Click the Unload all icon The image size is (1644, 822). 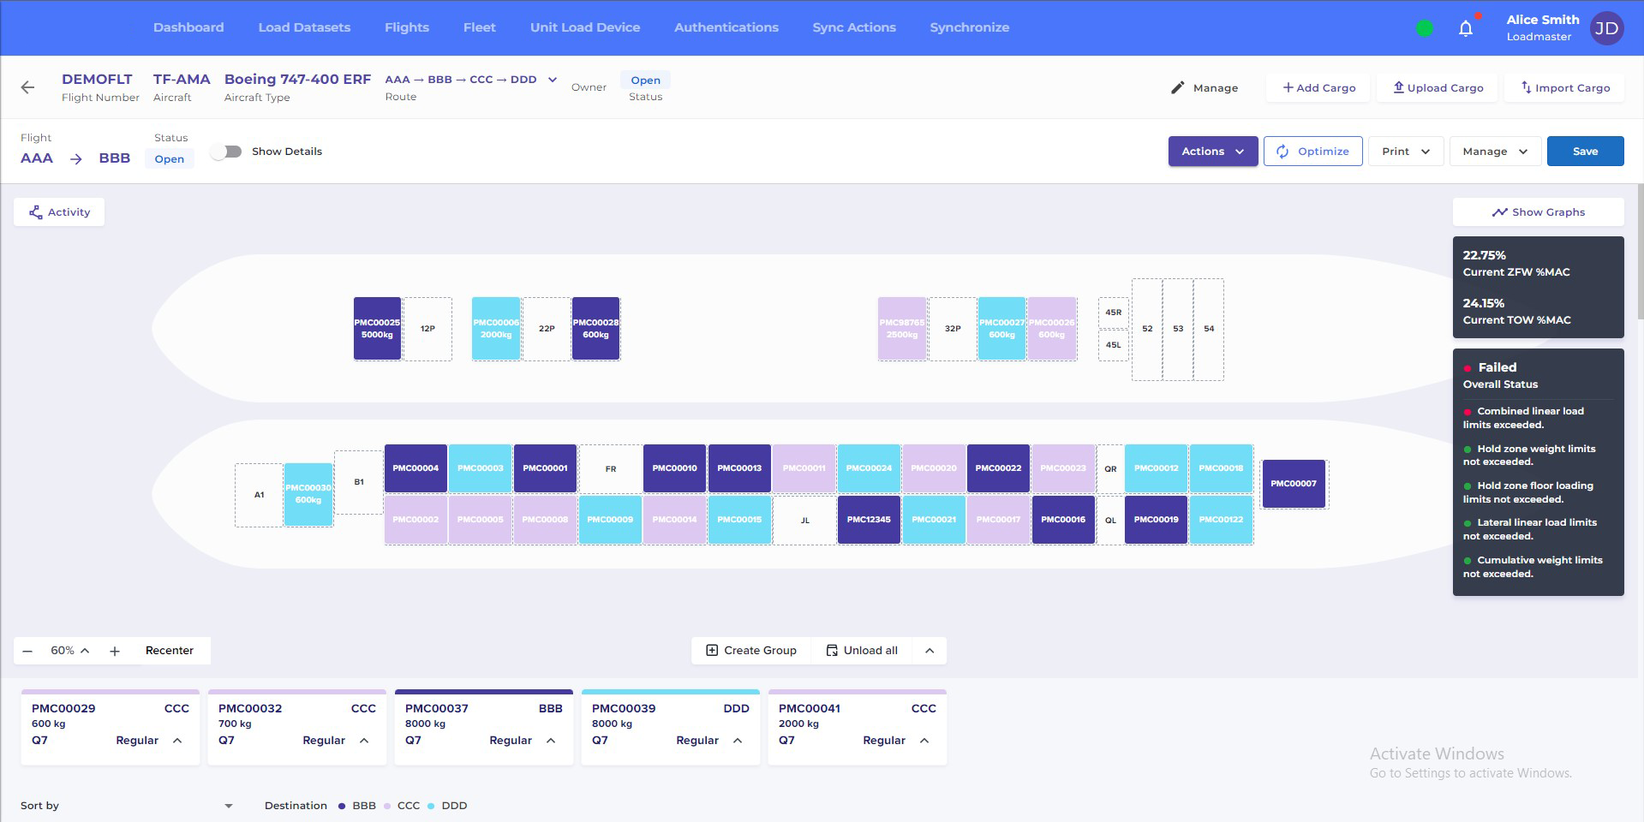[831, 651]
